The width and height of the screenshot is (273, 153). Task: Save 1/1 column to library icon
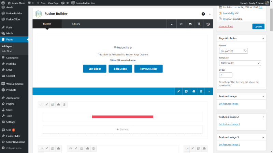pyautogui.click(x=58, y=104)
